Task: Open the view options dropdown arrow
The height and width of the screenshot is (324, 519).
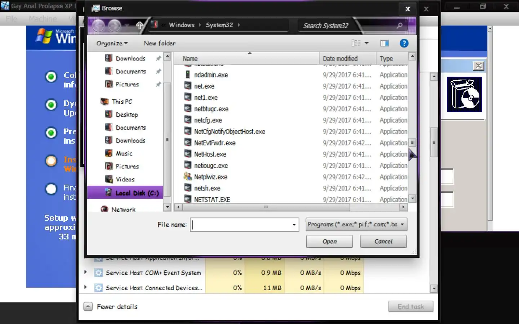Action: pyautogui.click(x=367, y=43)
